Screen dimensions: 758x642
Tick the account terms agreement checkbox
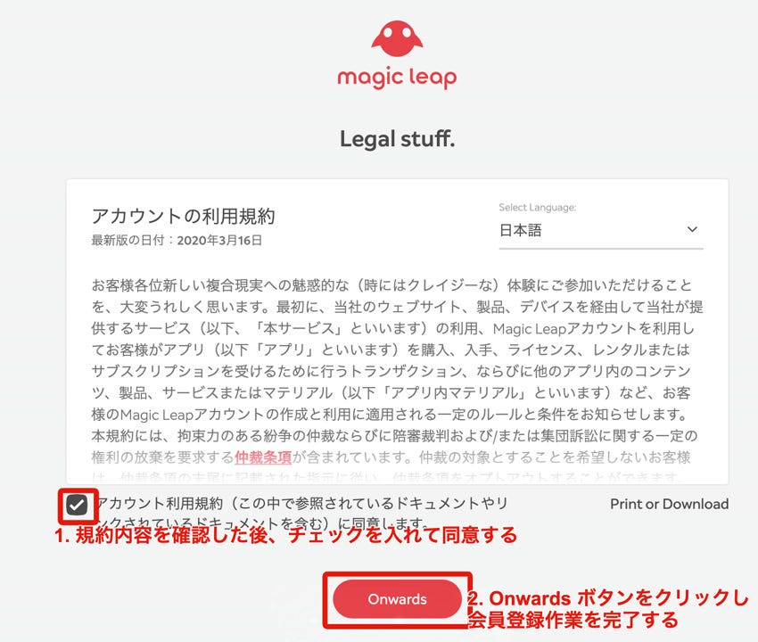(x=77, y=506)
